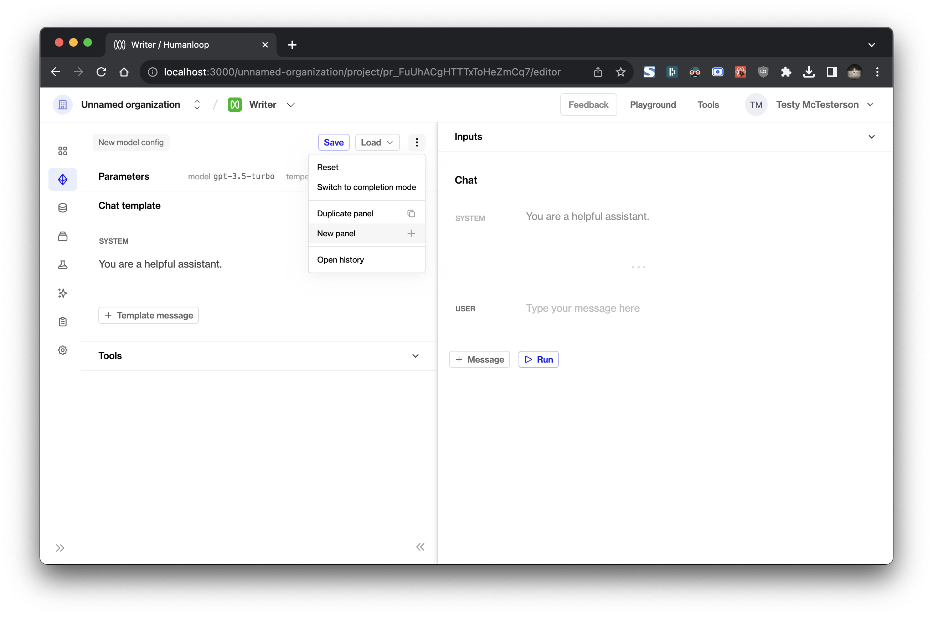
Task: Open the database stack sidebar icon
Action: tap(63, 208)
